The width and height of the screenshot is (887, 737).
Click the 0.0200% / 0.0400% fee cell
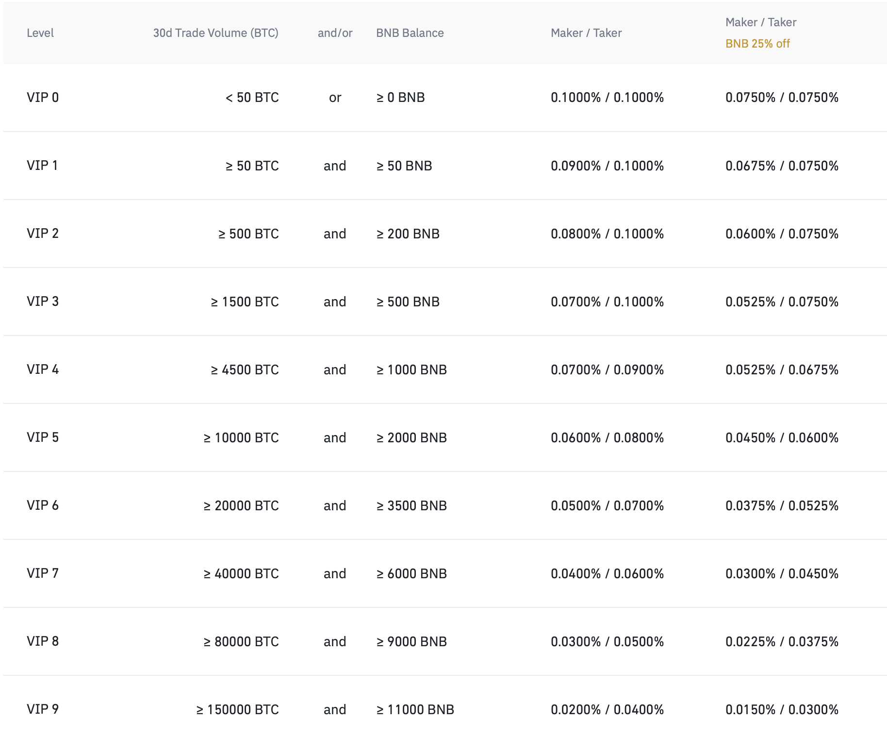point(608,710)
